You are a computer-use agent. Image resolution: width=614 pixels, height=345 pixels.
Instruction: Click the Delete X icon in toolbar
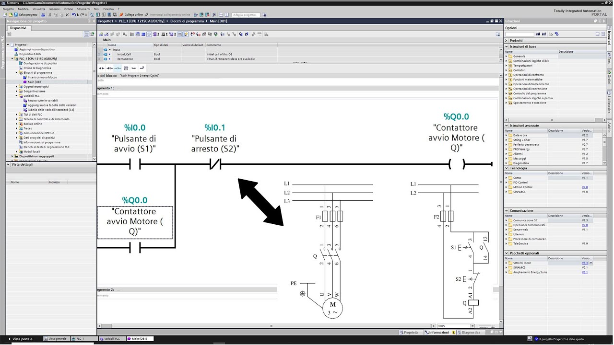(68, 15)
